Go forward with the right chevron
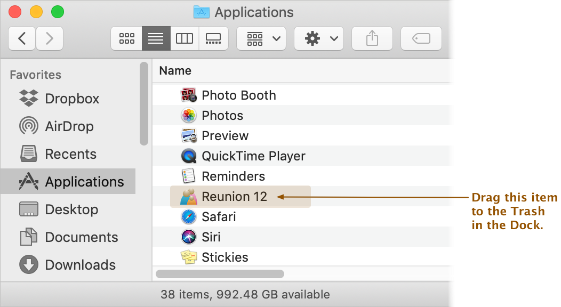 (x=50, y=38)
